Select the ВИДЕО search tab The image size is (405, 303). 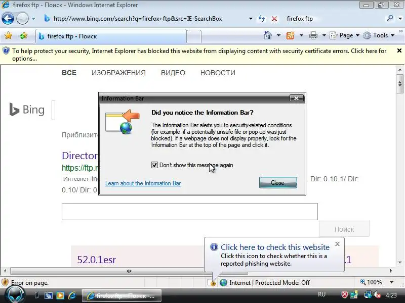[173, 73]
